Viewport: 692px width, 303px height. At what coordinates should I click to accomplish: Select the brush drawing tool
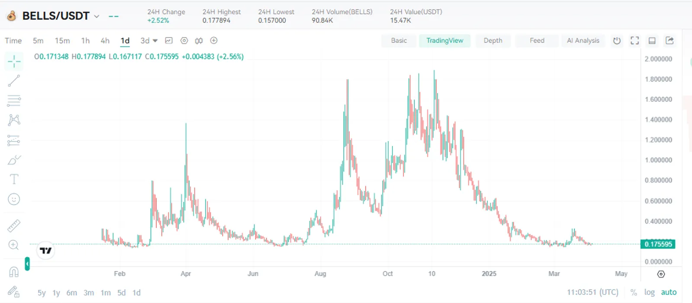pos(14,160)
